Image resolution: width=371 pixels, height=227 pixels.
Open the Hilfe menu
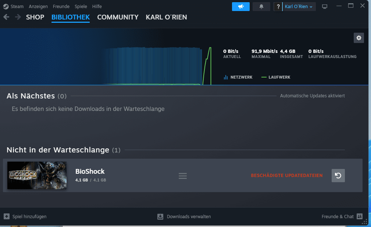coord(97,7)
